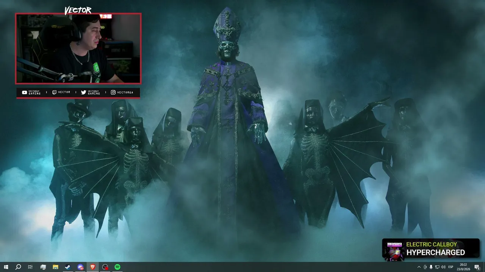Open Task View from the taskbar
This screenshot has width=485, height=272.
click(30, 267)
